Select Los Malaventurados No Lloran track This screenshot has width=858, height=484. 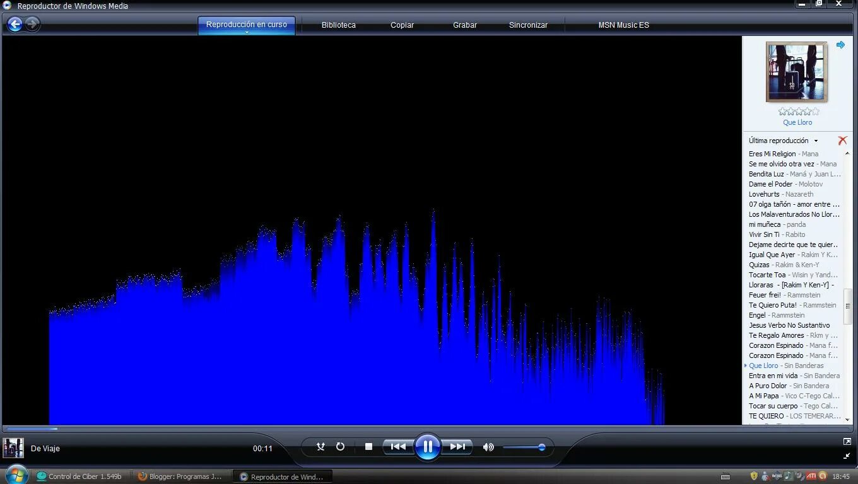pyautogui.click(x=795, y=214)
